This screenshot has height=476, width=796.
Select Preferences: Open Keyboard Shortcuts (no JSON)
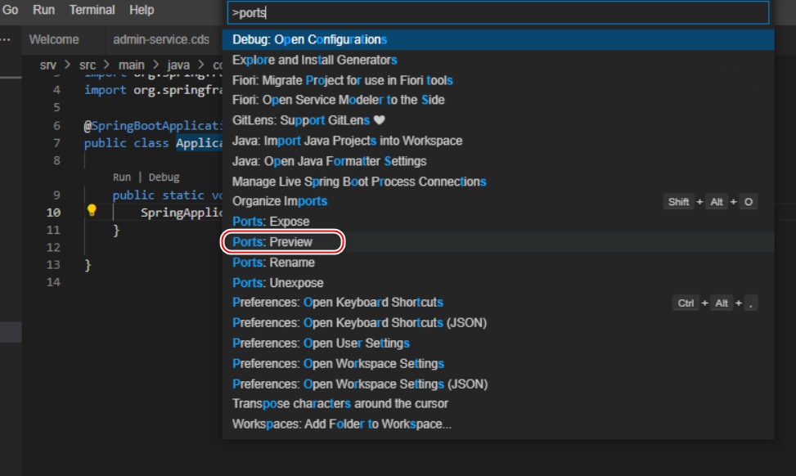point(498,303)
